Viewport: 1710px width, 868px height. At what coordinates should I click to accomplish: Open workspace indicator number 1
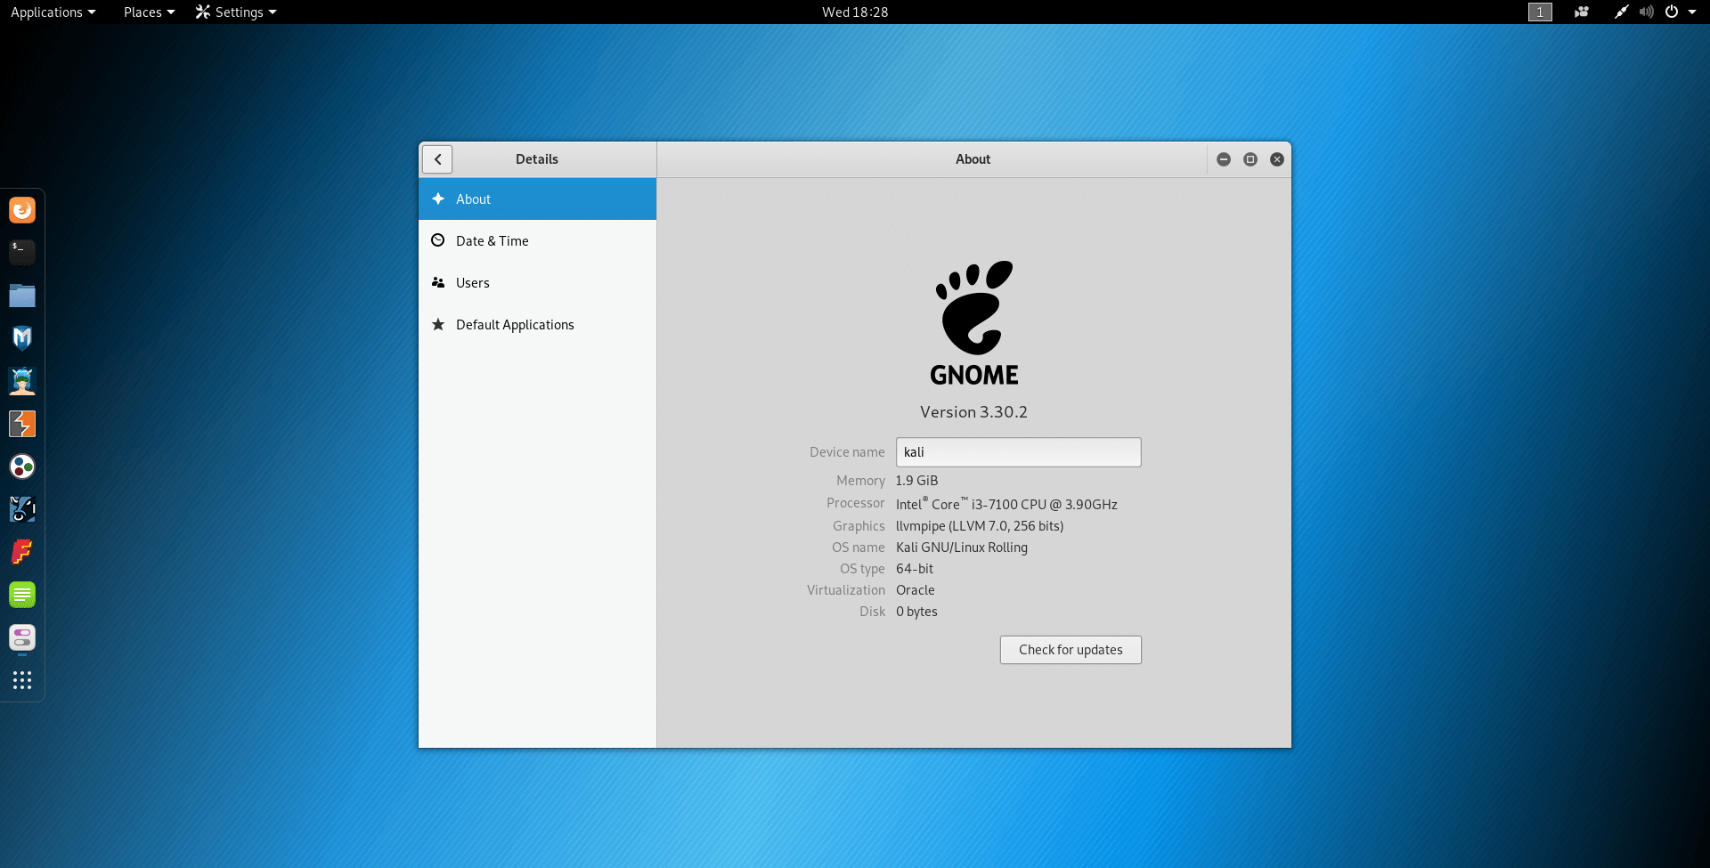[1540, 12]
